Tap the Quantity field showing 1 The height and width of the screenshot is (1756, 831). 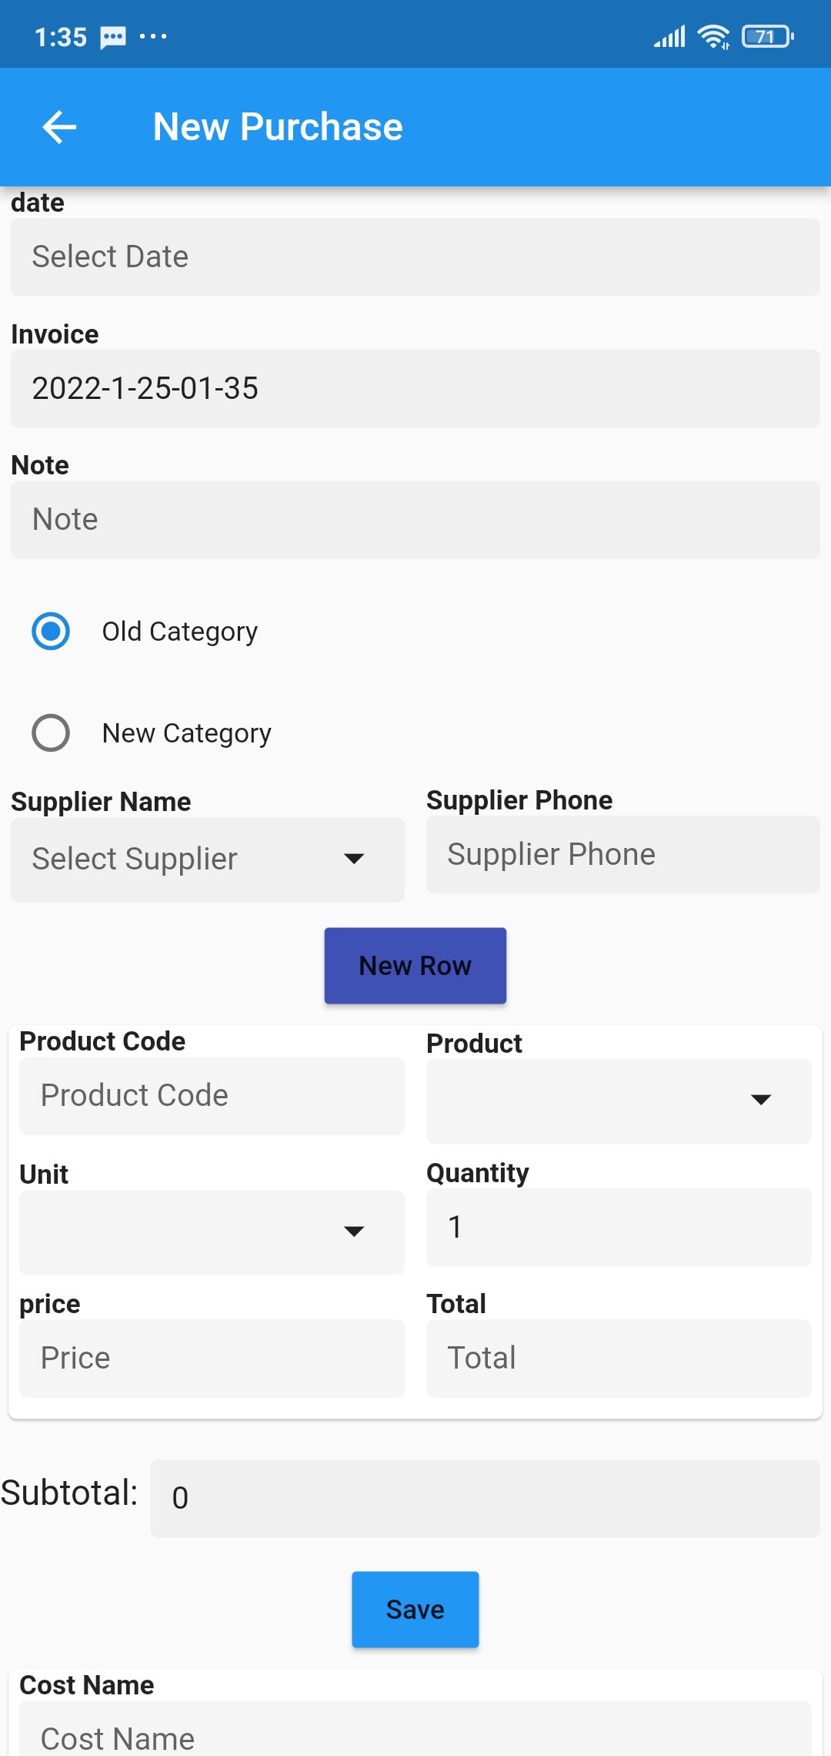click(619, 1228)
